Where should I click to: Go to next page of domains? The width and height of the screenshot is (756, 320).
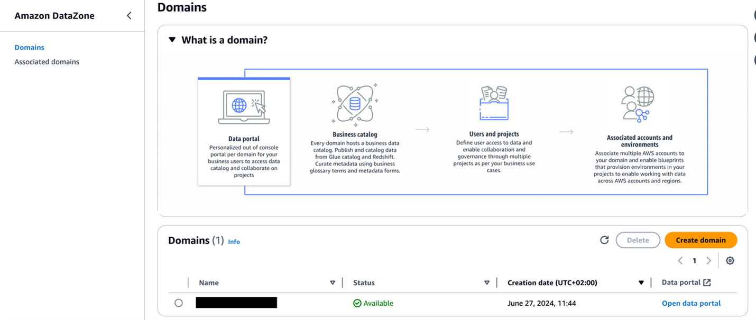pyautogui.click(x=708, y=260)
